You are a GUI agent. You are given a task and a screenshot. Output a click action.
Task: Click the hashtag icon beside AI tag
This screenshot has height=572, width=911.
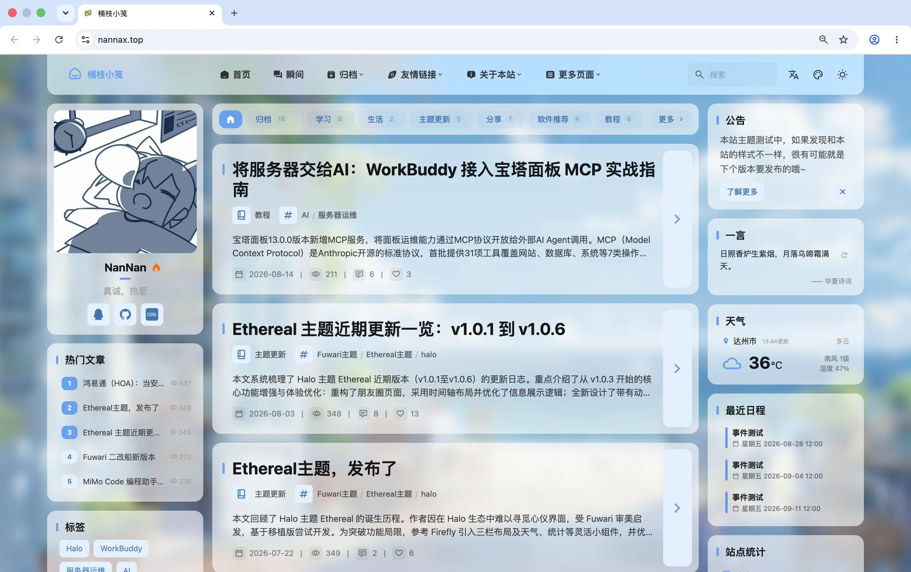[x=288, y=215]
